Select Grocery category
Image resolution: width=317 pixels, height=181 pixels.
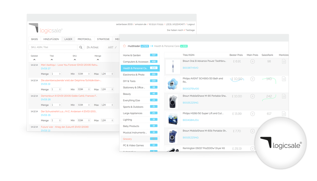pyautogui.click(x=140, y=139)
